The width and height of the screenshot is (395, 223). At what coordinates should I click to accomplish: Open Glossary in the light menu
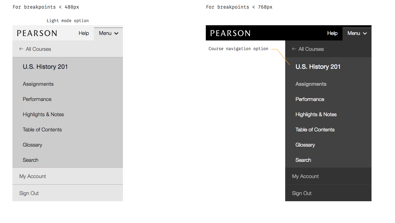tap(32, 145)
